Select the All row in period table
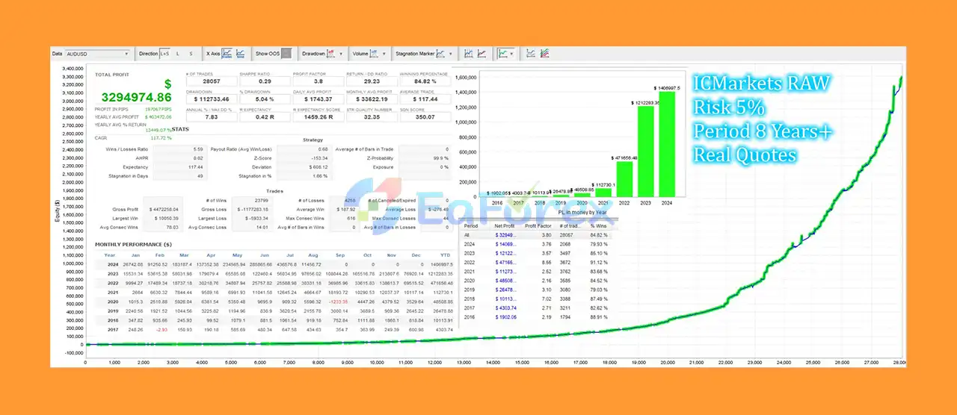Viewport: 957px width, 415px height. point(538,234)
